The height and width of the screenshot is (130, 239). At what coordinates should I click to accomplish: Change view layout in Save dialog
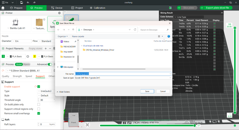[x=159, y=36]
